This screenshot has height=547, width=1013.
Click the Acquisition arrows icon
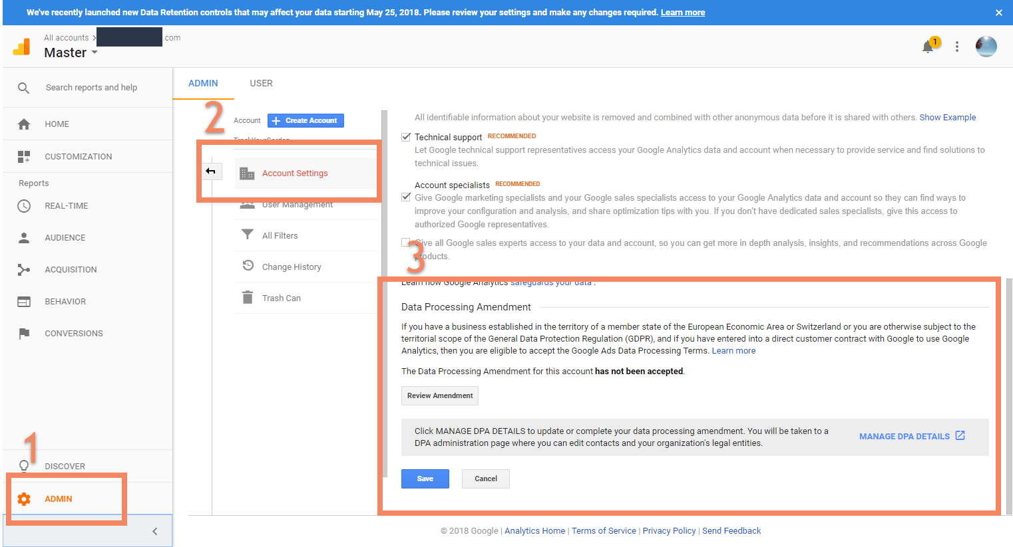point(24,270)
